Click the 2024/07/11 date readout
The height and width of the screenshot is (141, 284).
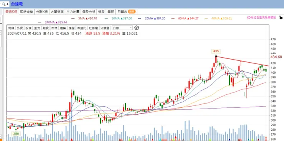point(17,34)
